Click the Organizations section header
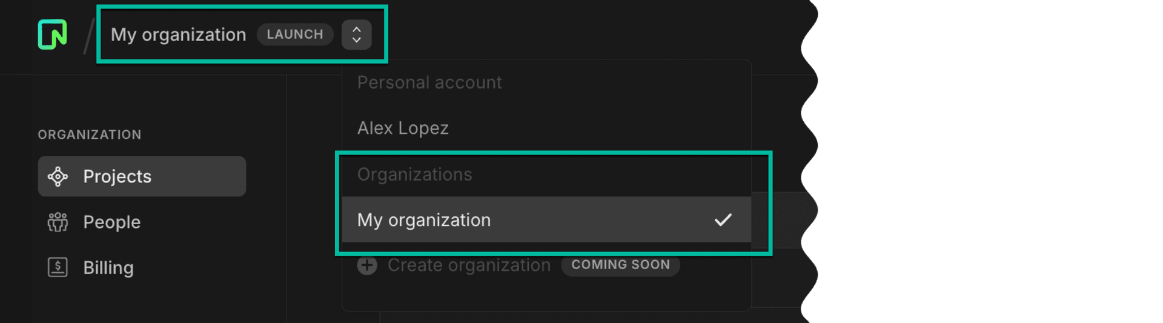The height and width of the screenshot is (323, 1163). pyautogui.click(x=414, y=175)
